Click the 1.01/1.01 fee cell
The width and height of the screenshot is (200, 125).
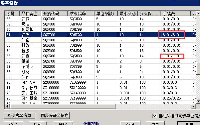[x=172, y=56]
